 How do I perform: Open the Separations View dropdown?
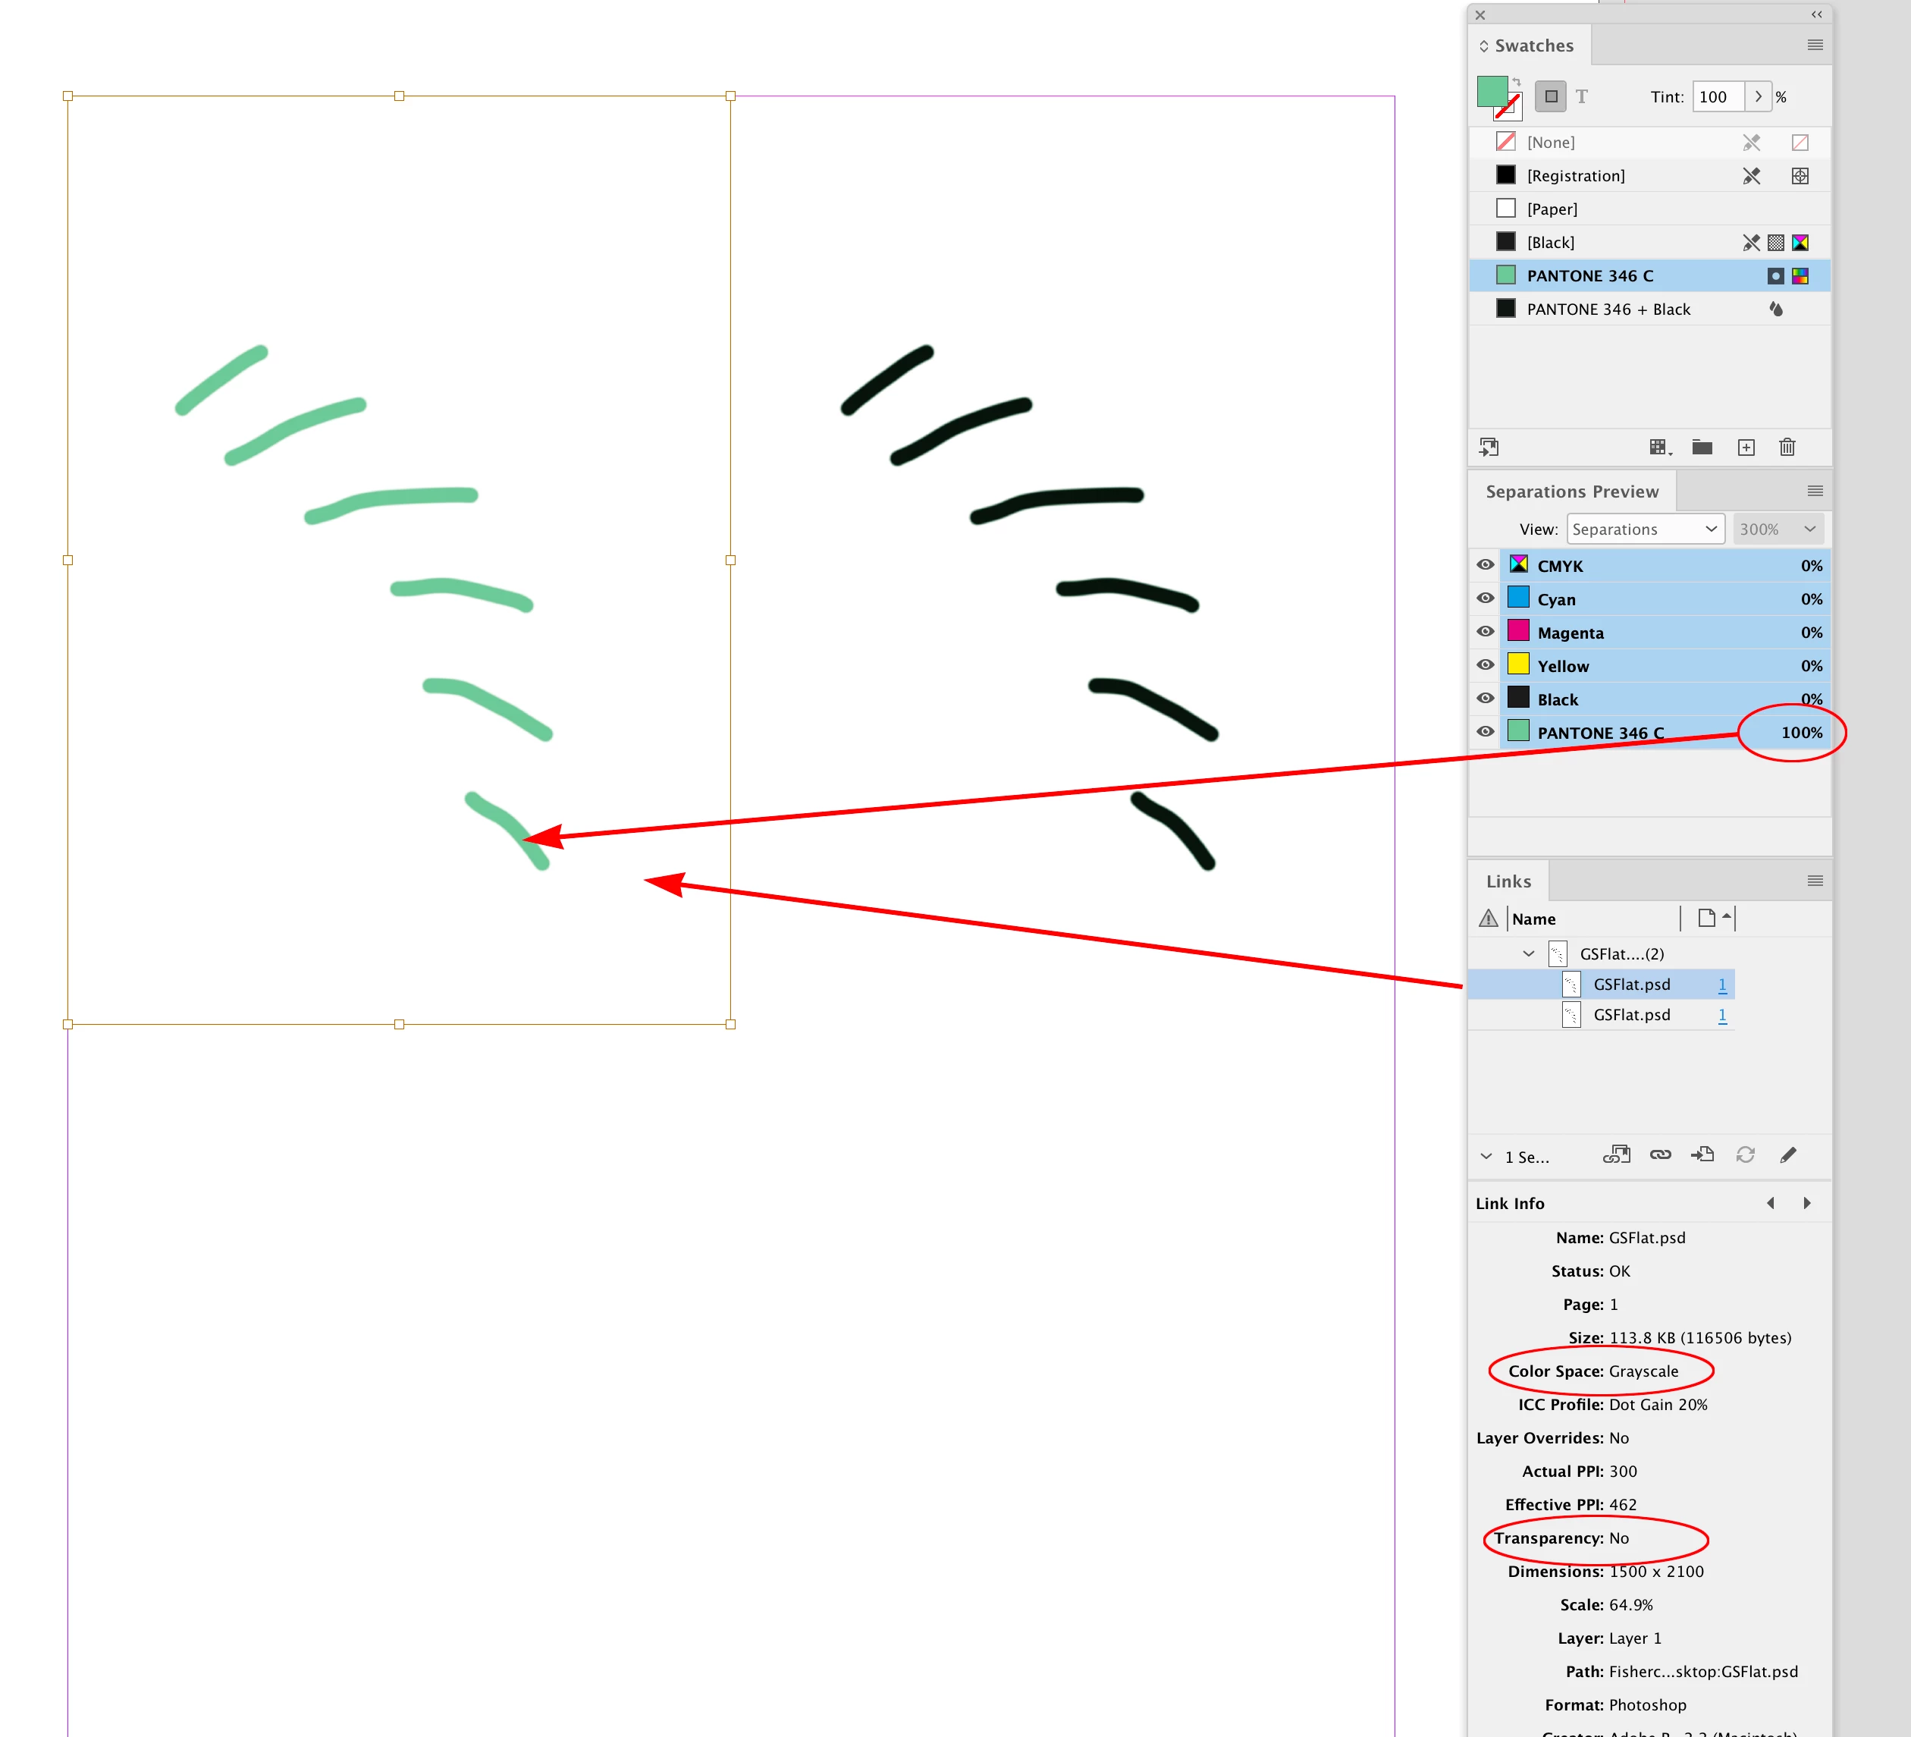(x=1646, y=529)
